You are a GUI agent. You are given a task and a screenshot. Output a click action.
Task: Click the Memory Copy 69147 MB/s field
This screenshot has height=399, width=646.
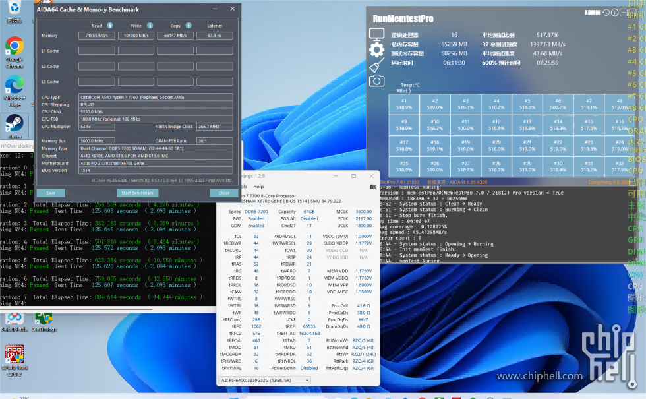pos(175,36)
